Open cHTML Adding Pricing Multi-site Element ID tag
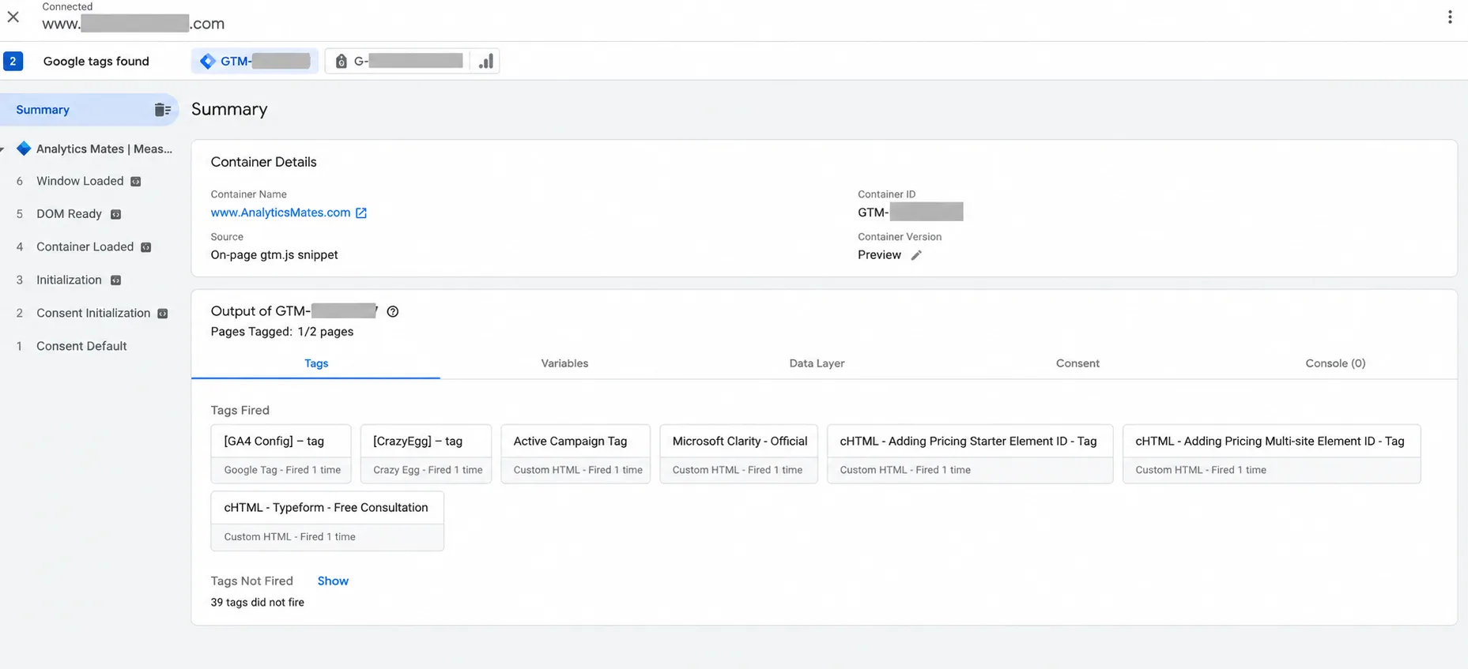The image size is (1468, 669). click(x=1271, y=454)
